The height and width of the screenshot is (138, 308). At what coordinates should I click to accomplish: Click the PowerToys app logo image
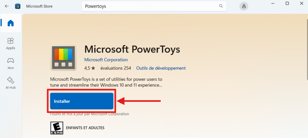tap(63, 58)
